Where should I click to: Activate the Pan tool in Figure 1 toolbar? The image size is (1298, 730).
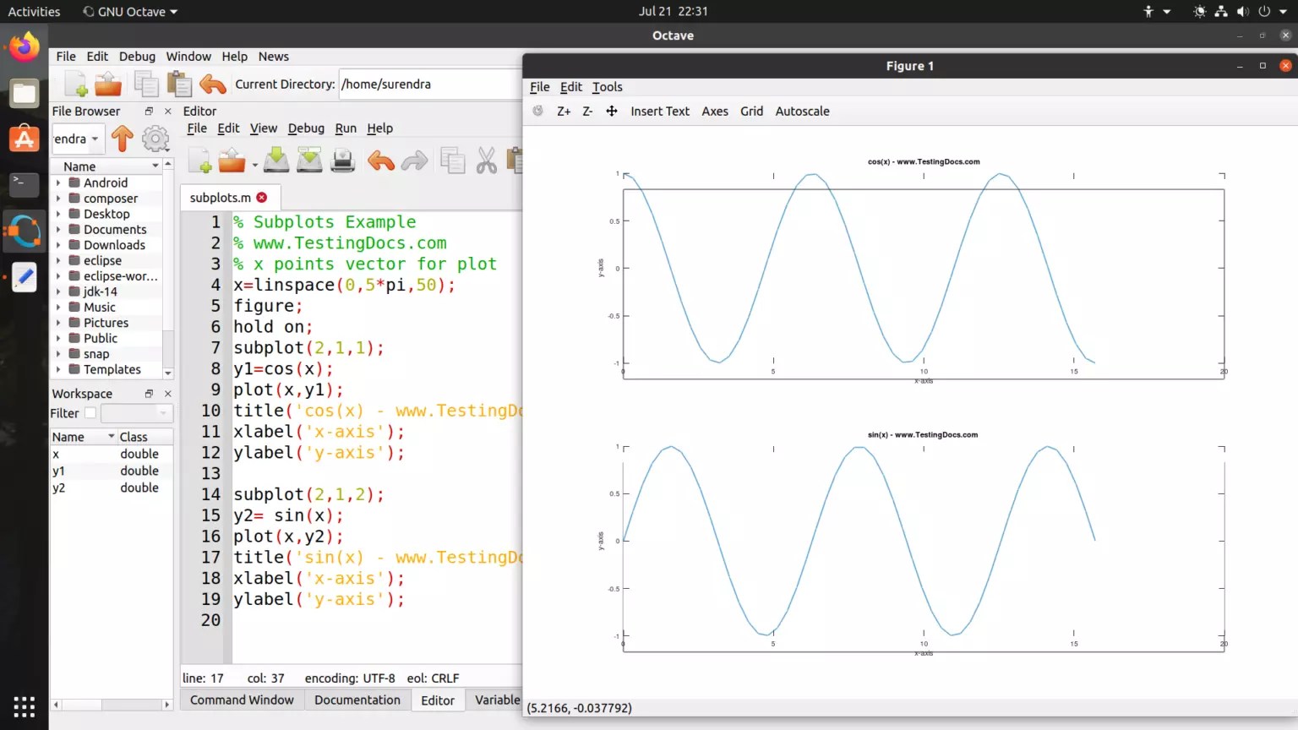coord(611,111)
